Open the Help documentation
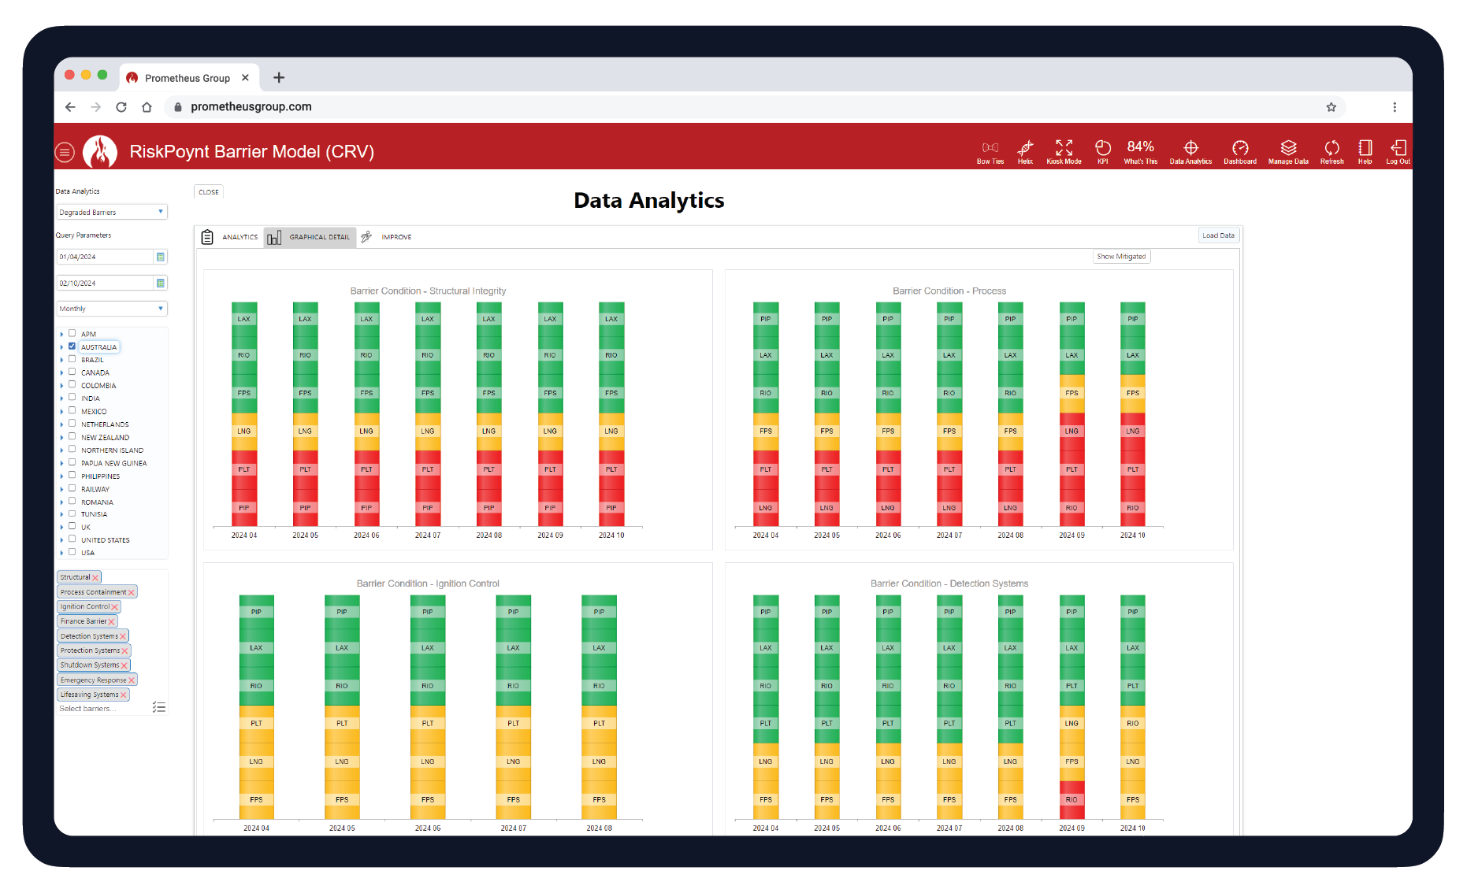Viewport: 1467px width, 893px height. coord(1365,150)
